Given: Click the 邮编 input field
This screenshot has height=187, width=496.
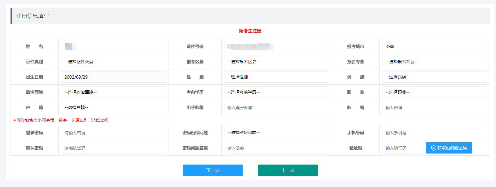Looking at the screenshot, I should click(434, 107).
